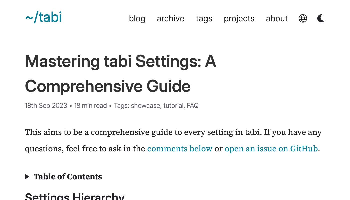Image resolution: width=350 pixels, height=200 pixels.
Task: Click the 18 min read label
Action: pos(90,106)
